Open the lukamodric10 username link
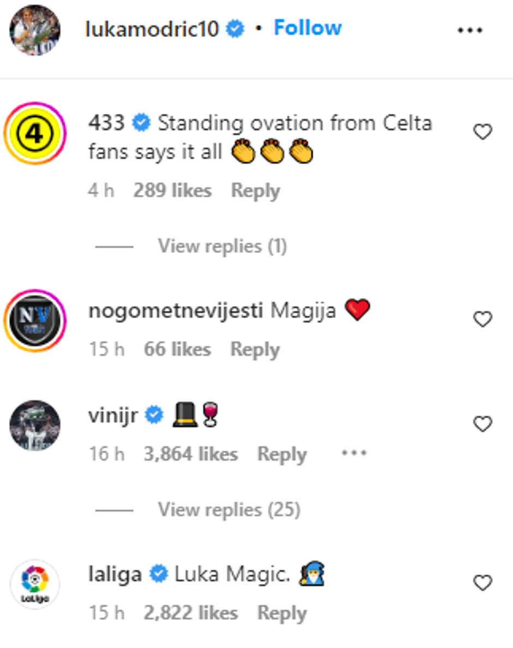The image size is (513, 648). pos(152,29)
